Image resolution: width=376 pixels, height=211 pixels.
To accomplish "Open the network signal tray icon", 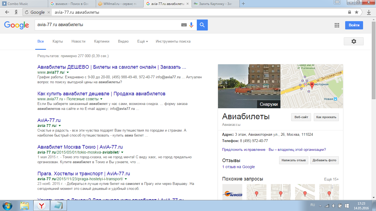I will tap(327, 206).
